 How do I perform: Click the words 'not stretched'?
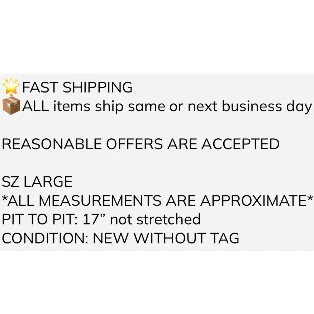coord(155,219)
